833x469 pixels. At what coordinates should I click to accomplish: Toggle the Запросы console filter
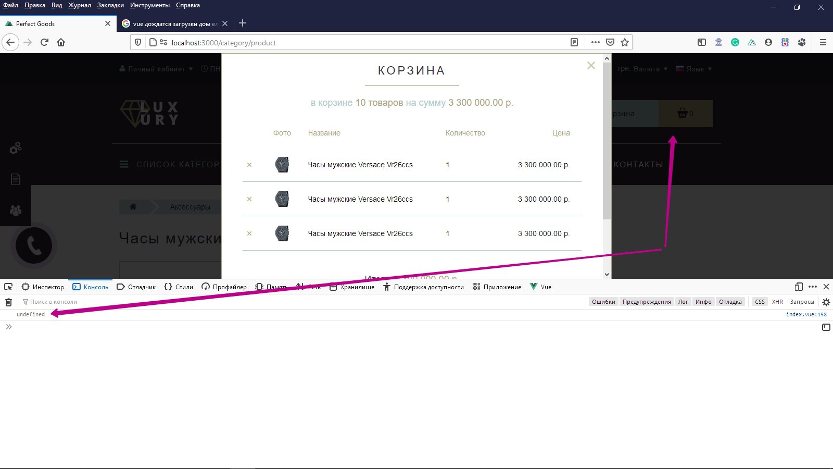pos(802,302)
